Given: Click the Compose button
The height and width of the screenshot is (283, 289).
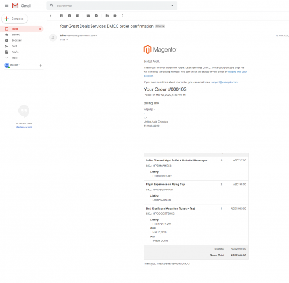Looking at the screenshot, I should 14,19.
